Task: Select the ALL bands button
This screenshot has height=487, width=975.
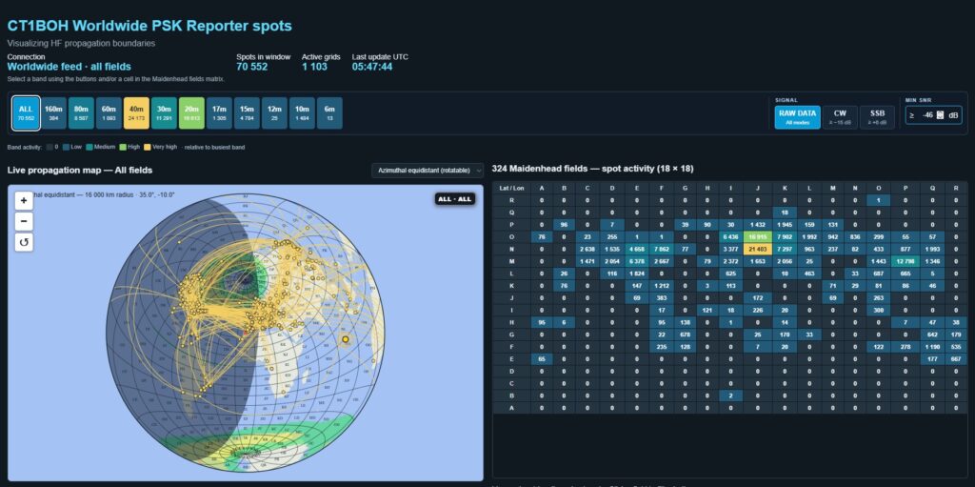Action: pyautogui.click(x=26, y=112)
